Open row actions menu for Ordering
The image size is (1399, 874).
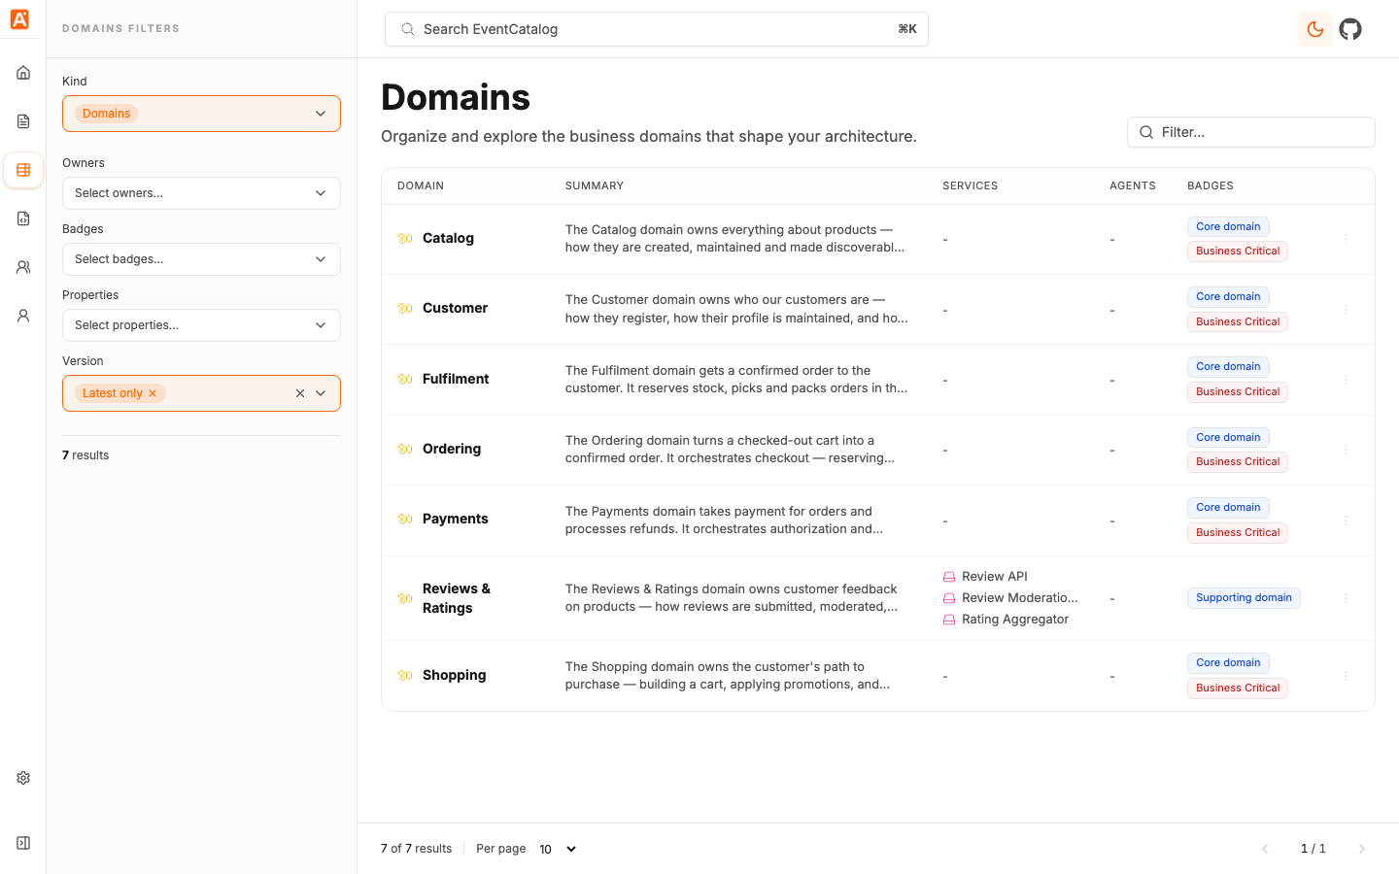(1346, 450)
